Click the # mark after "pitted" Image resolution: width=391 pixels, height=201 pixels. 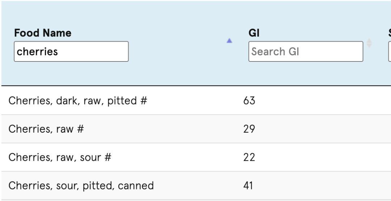pyautogui.click(x=143, y=100)
